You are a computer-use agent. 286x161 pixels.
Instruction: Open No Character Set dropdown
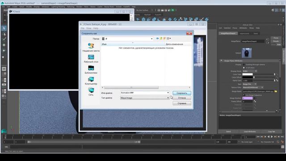click(x=267, y=142)
